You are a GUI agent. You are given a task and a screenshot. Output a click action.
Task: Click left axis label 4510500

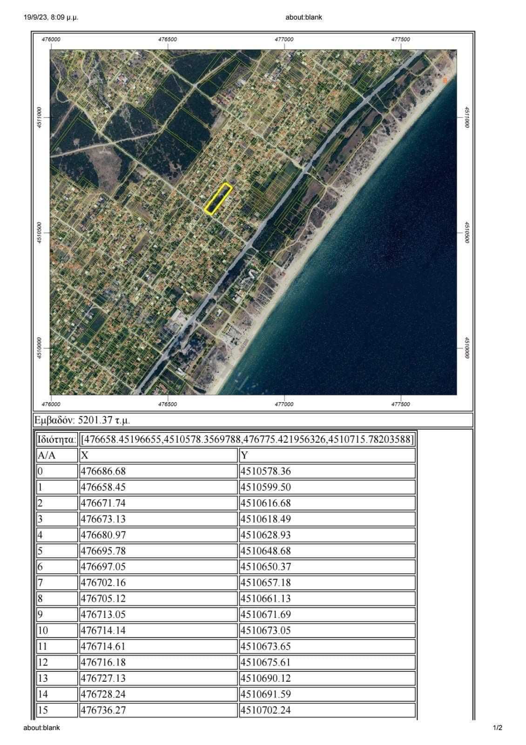point(39,232)
